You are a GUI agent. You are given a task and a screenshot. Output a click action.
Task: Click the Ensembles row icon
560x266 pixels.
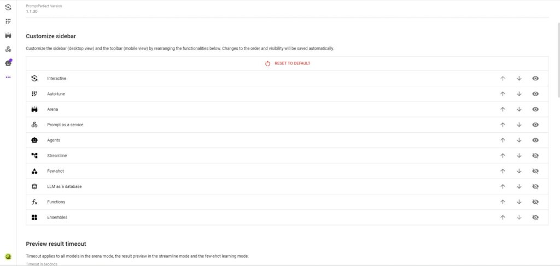click(x=34, y=217)
